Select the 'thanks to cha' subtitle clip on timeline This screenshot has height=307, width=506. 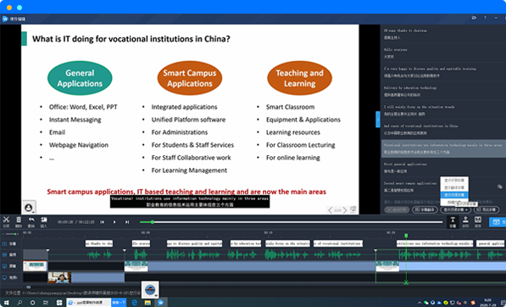tap(99, 243)
